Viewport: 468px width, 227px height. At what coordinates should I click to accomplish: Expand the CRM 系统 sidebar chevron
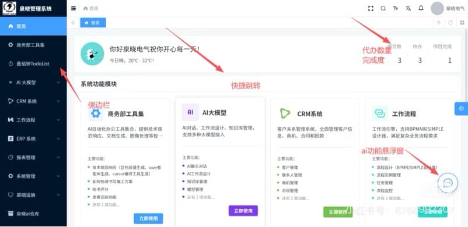[58, 101]
